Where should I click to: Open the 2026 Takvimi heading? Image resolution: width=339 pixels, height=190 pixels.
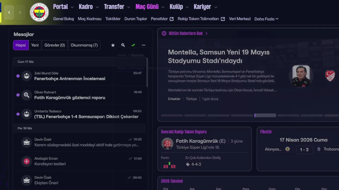[x=172, y=181]
